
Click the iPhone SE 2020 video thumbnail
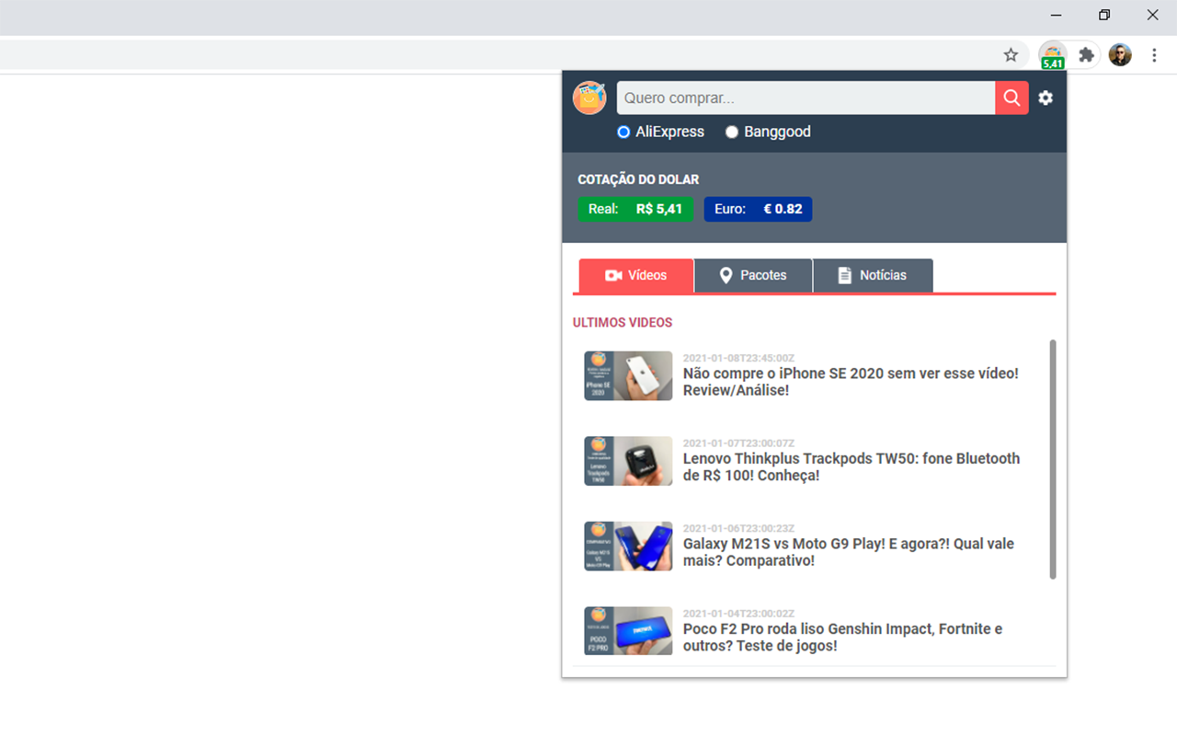pos(628,375)
